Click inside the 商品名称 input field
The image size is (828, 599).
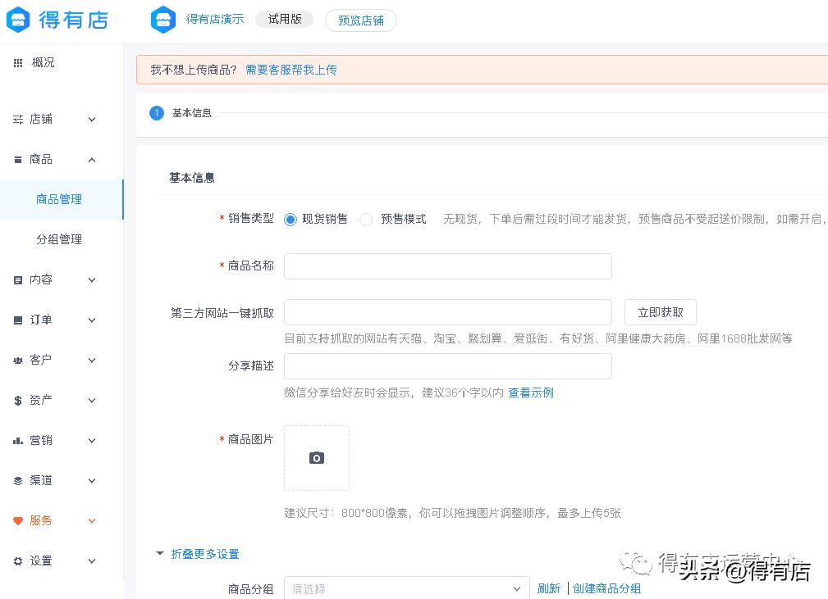(447, 265)
